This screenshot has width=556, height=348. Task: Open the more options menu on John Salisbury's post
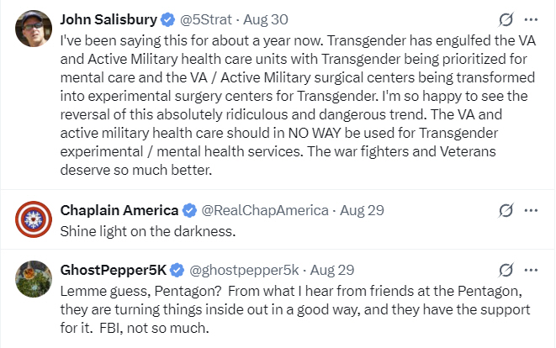click(531, 19)
